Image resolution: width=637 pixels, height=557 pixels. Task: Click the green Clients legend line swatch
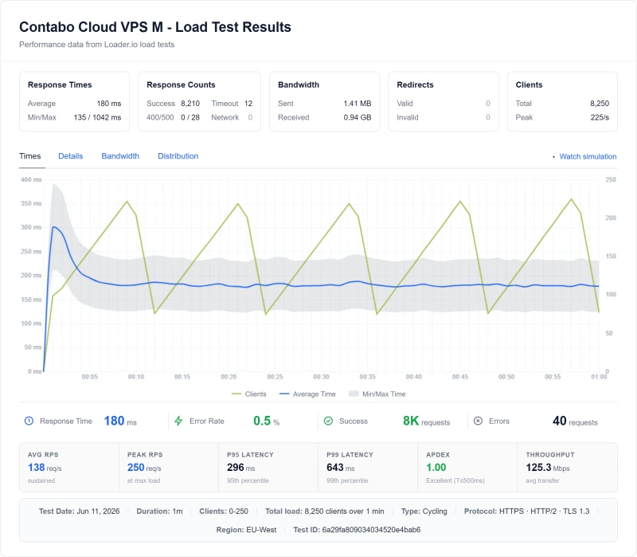[236, 394]
